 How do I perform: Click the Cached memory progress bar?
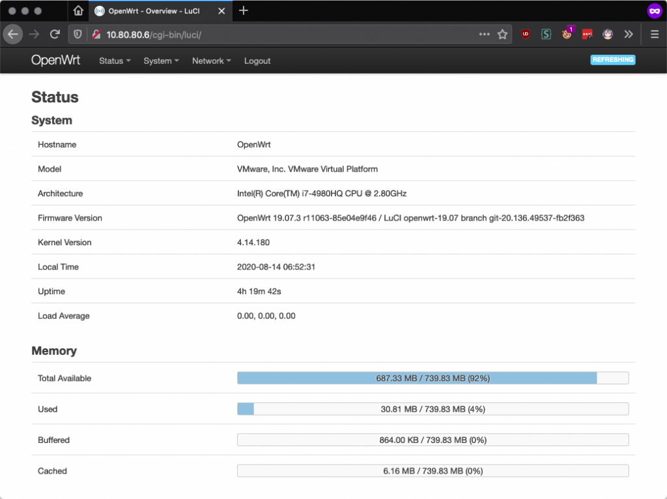433,471
